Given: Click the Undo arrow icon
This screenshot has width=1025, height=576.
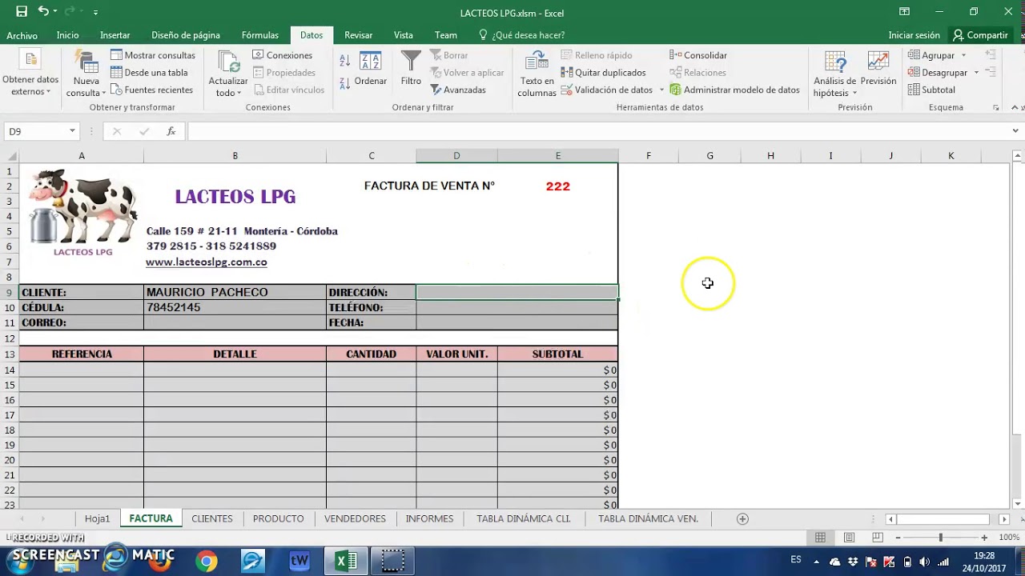Looking at the screenshot, I should tap(43, 12).
